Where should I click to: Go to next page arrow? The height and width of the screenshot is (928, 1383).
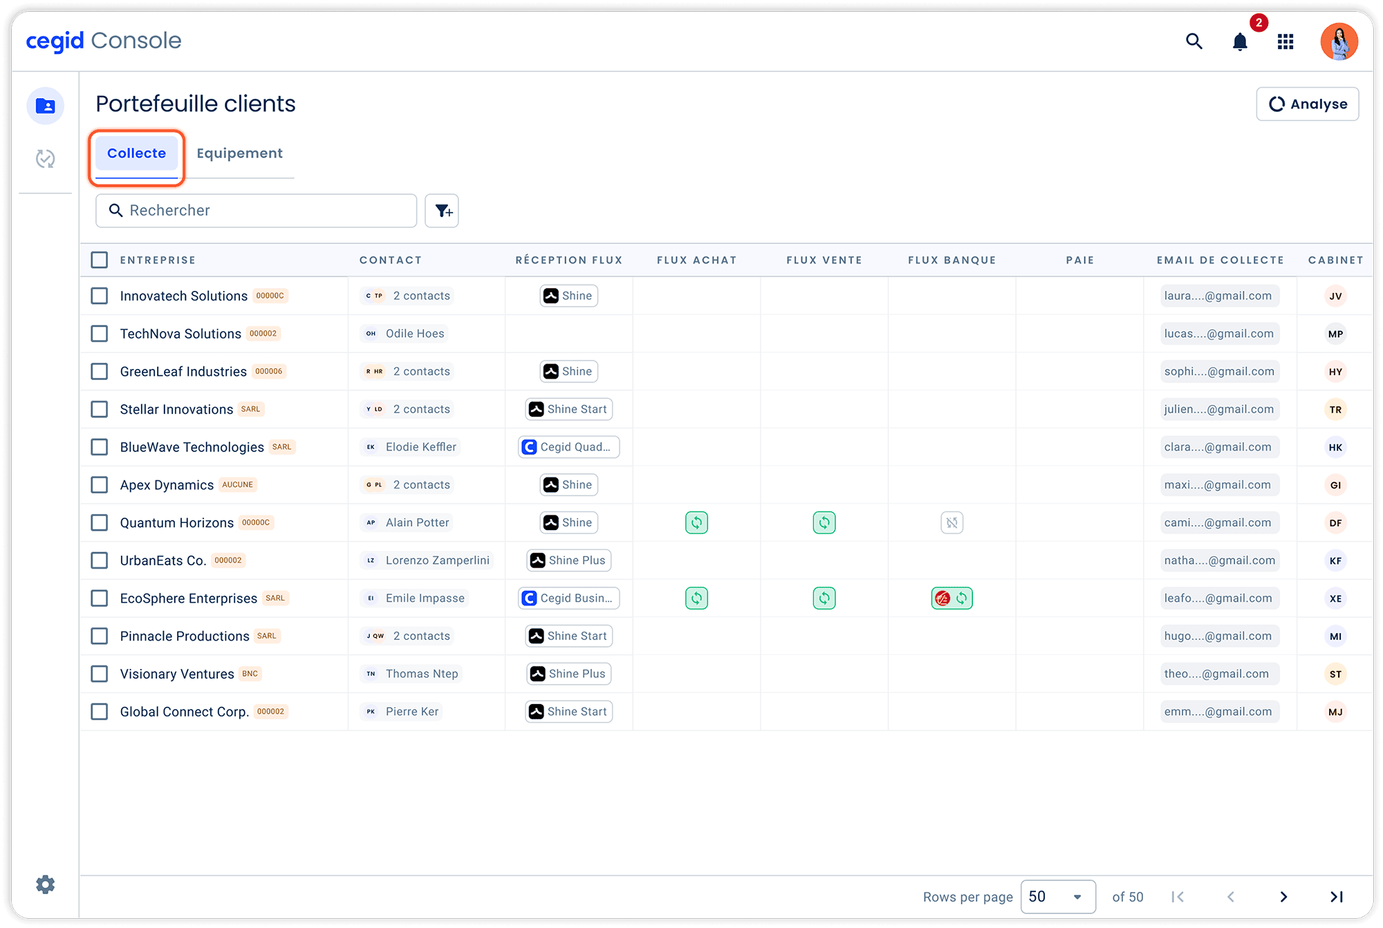point(1283,897)
